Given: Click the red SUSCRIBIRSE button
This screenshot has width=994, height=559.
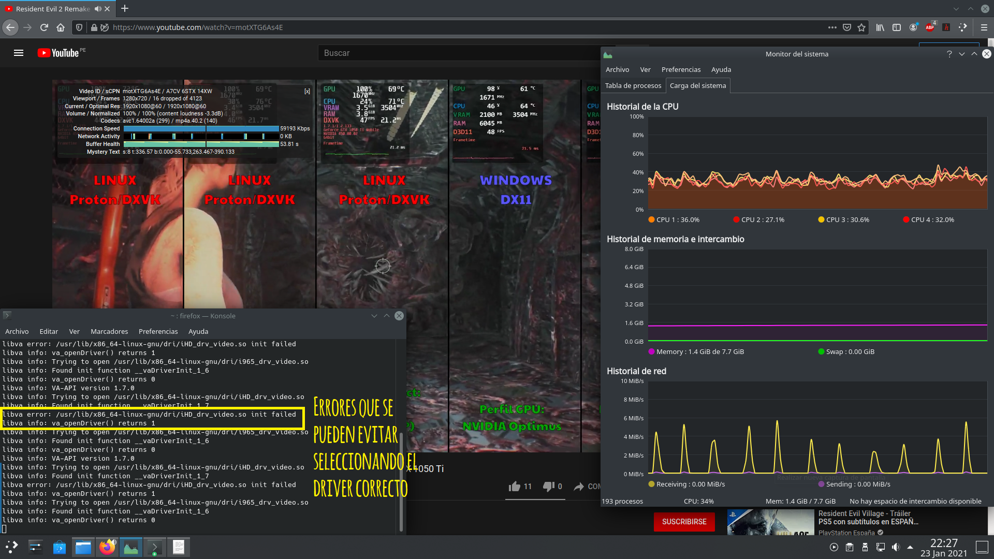Looking at the screenshot, I should click(684, 522).
